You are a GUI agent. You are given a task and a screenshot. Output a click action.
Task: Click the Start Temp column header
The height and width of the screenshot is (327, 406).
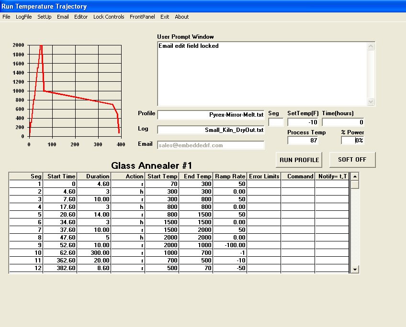tap(162, 176)
